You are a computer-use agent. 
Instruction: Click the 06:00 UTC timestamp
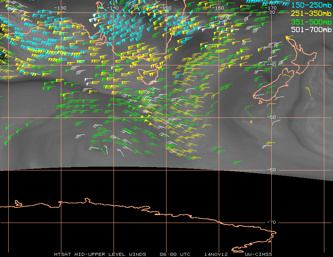175,254
